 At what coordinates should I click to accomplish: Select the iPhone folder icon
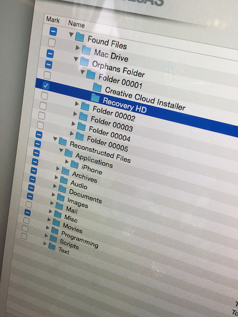coord(75,165)
